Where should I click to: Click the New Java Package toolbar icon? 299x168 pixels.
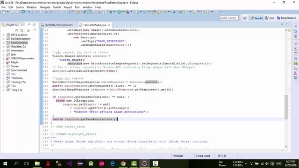pyautogui.click(x=137, y=12)
